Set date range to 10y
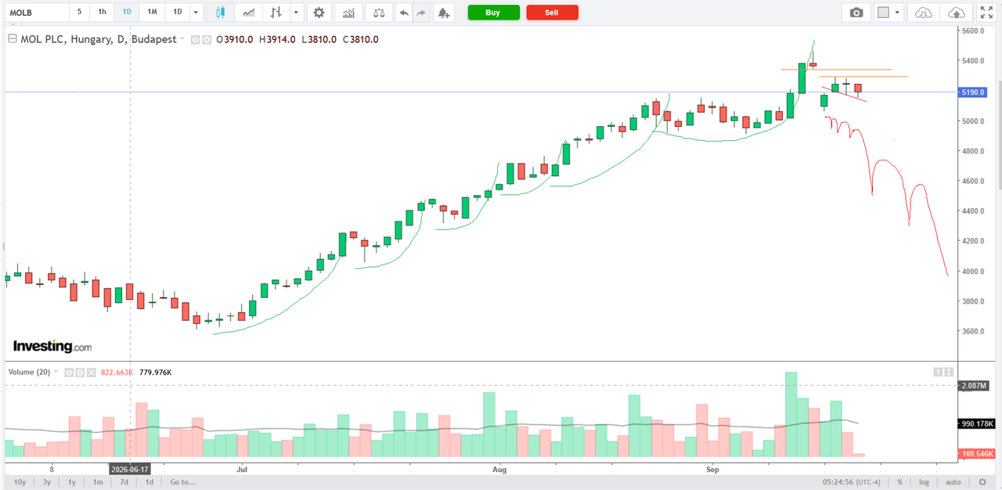Screen dimensions: 1002x490 tap(20, 482)
